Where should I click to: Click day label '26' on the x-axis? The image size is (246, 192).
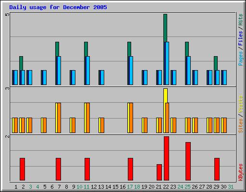[x=195, y=187]
